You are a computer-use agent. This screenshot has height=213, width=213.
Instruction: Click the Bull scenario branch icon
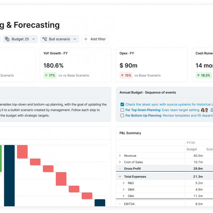[x=45, y=39]
